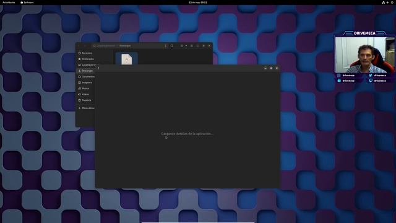Close the Files window
396x223 pixels.
point(209,46)
